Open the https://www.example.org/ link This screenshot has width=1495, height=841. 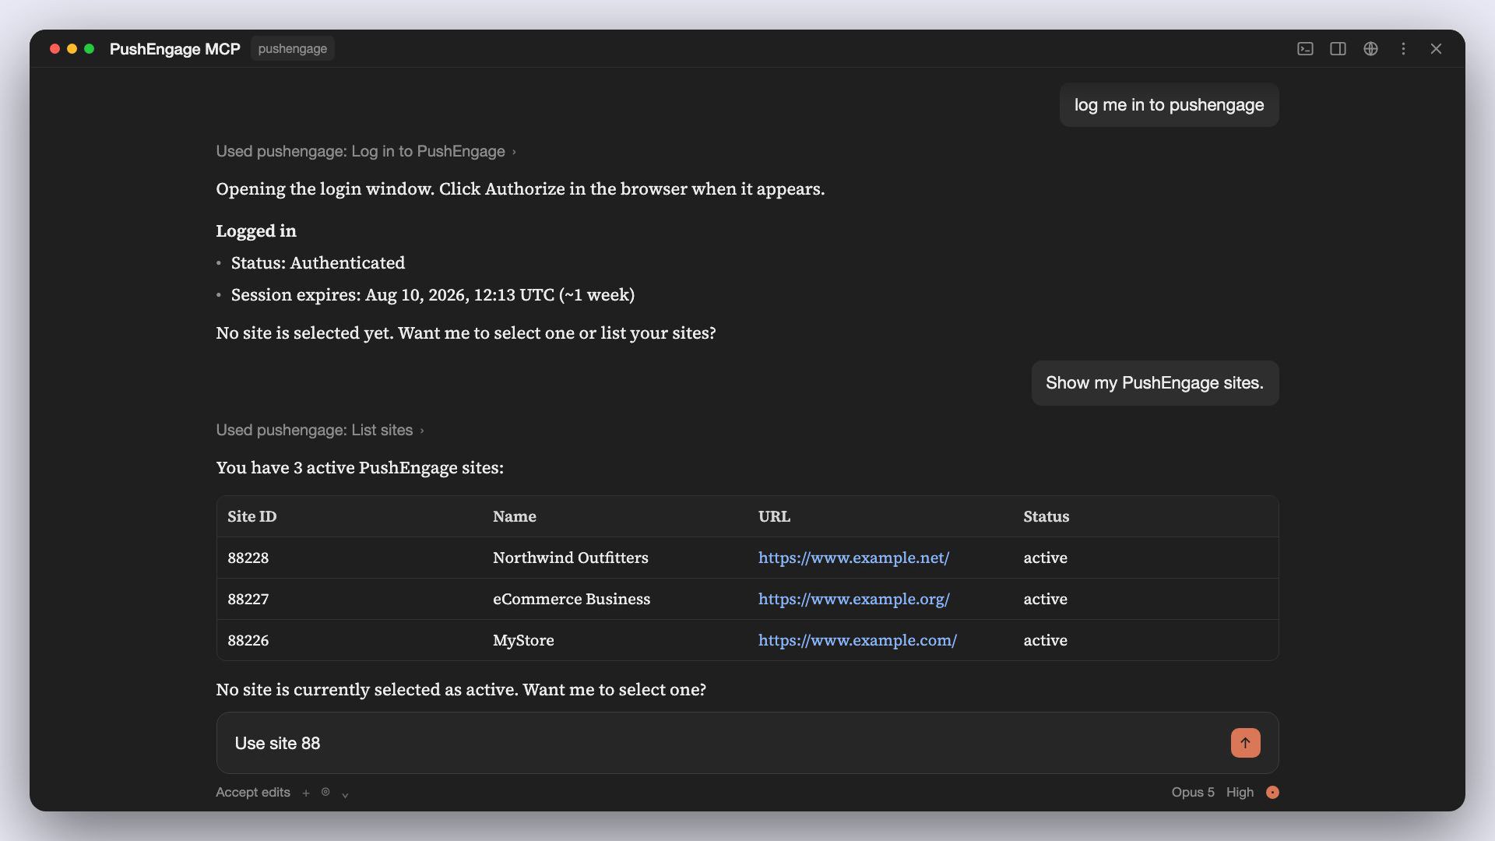point(853,599)
